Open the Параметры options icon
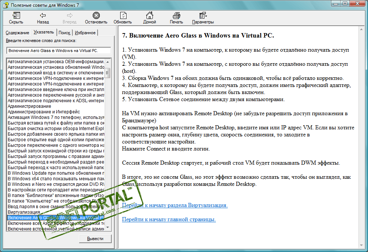The image size is (368, 252). 203,16
